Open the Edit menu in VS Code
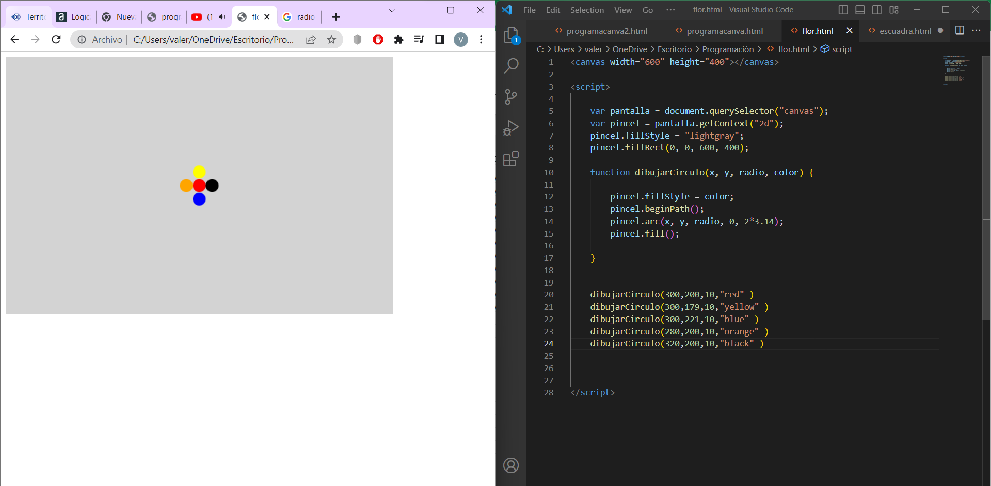The image size is (991, 486). click(553, 10)
